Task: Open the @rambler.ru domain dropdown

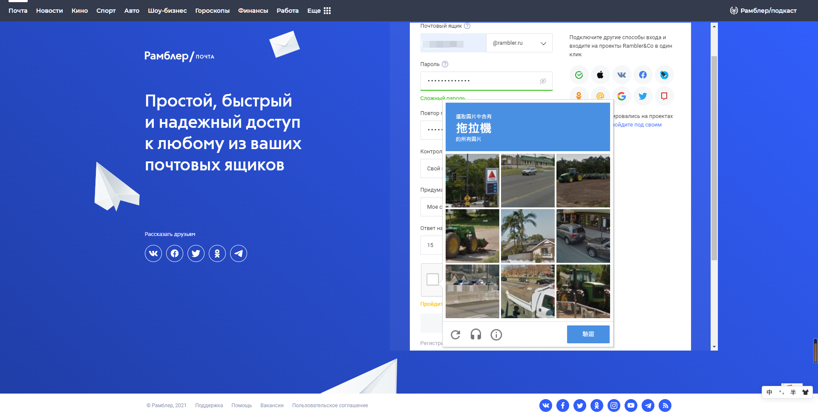Action: pyautogui.click(x=519, y=43)
